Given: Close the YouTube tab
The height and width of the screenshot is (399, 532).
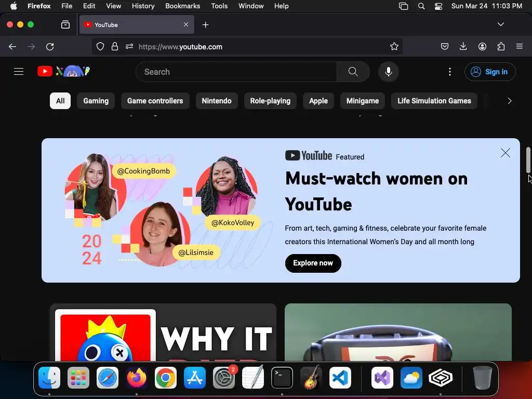Looking at the screenshot, I should pos(186,24).
